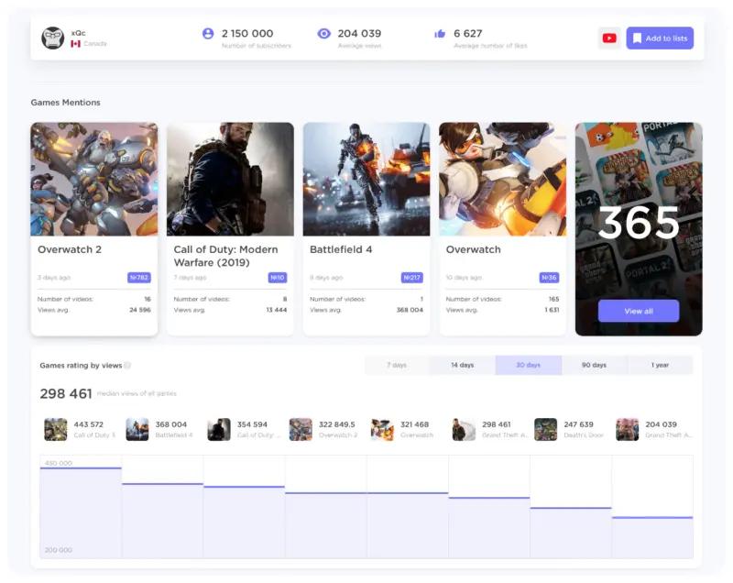
Task: Click the Battlefield 4 card title
Action: pyautogui.click(x=341, y=249)
